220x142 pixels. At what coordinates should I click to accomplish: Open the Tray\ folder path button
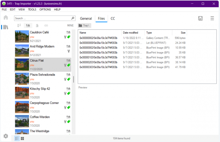pyautogui.click(x=85, y=25)
